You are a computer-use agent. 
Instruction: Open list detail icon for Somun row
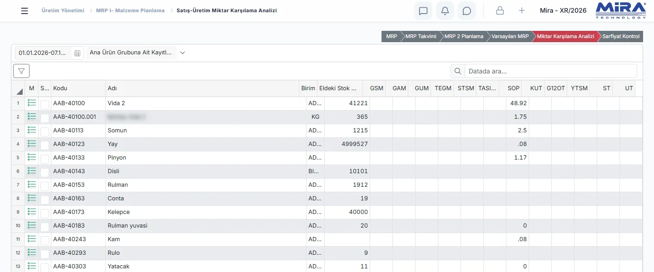(x=32, y=130)
